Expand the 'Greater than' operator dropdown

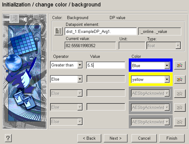[x=80, y=65]
